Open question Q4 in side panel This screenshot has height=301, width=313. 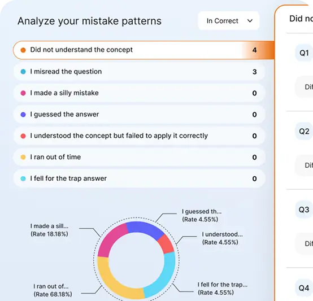tap(304, 288)
